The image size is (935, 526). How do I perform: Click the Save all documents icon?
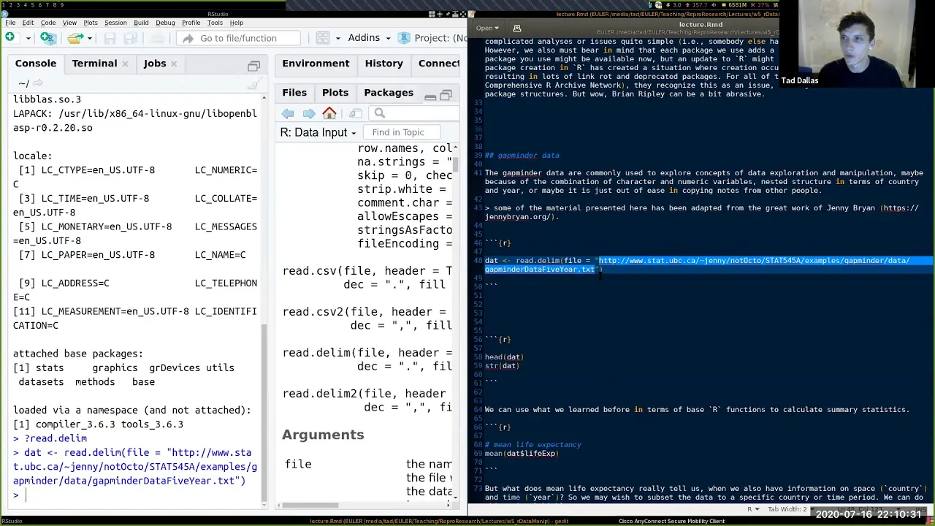point(130,38)
